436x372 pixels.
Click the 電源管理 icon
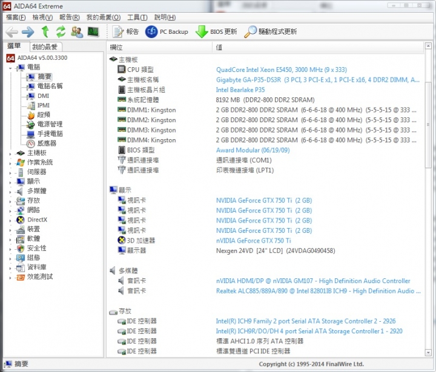(x=31, y=125)
